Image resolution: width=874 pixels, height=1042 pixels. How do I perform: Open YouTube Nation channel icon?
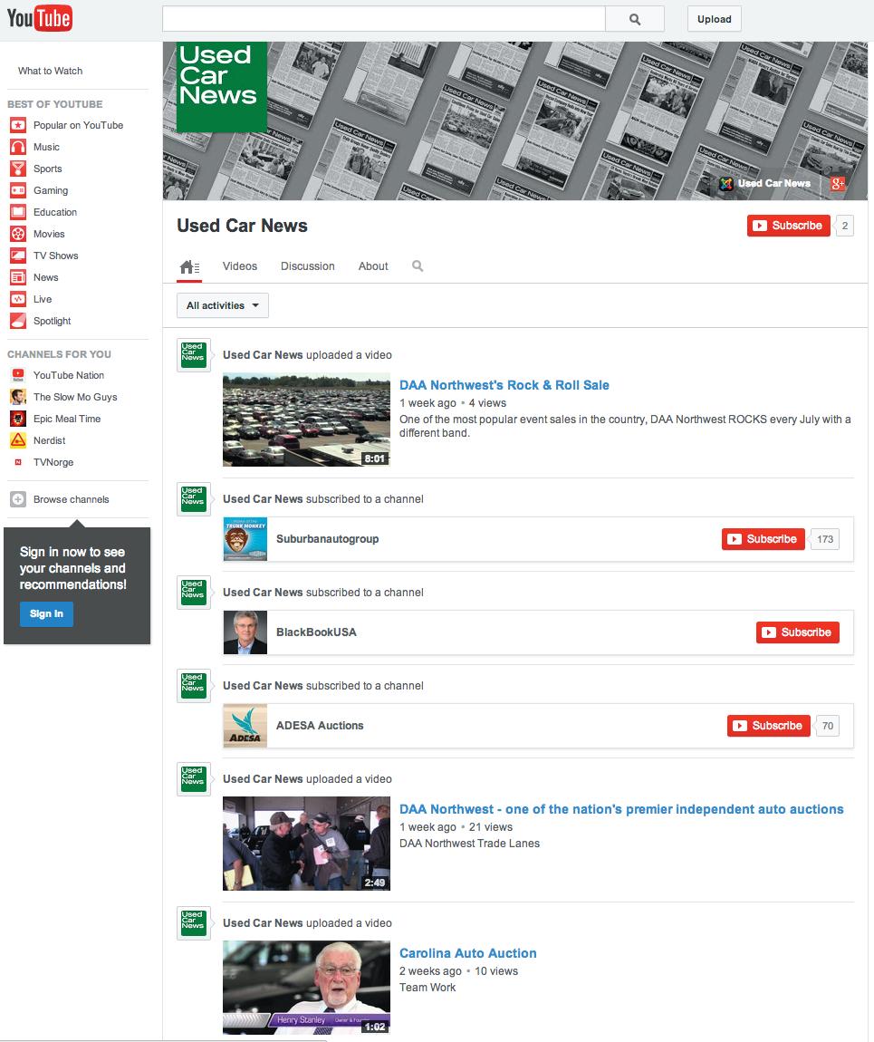pos(18,375)
